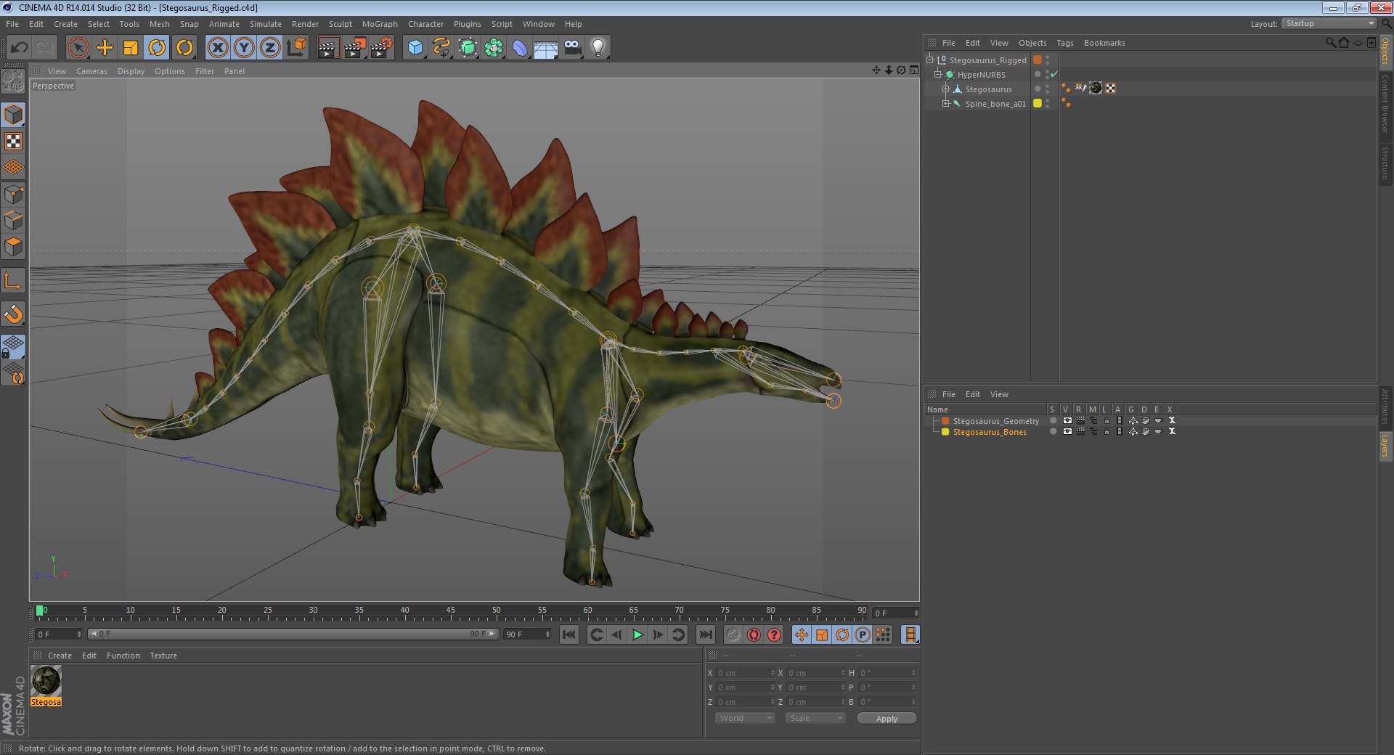Click the Undo arrow icon
Viewport: 1394px width, 755px height.
pos(19,48)
